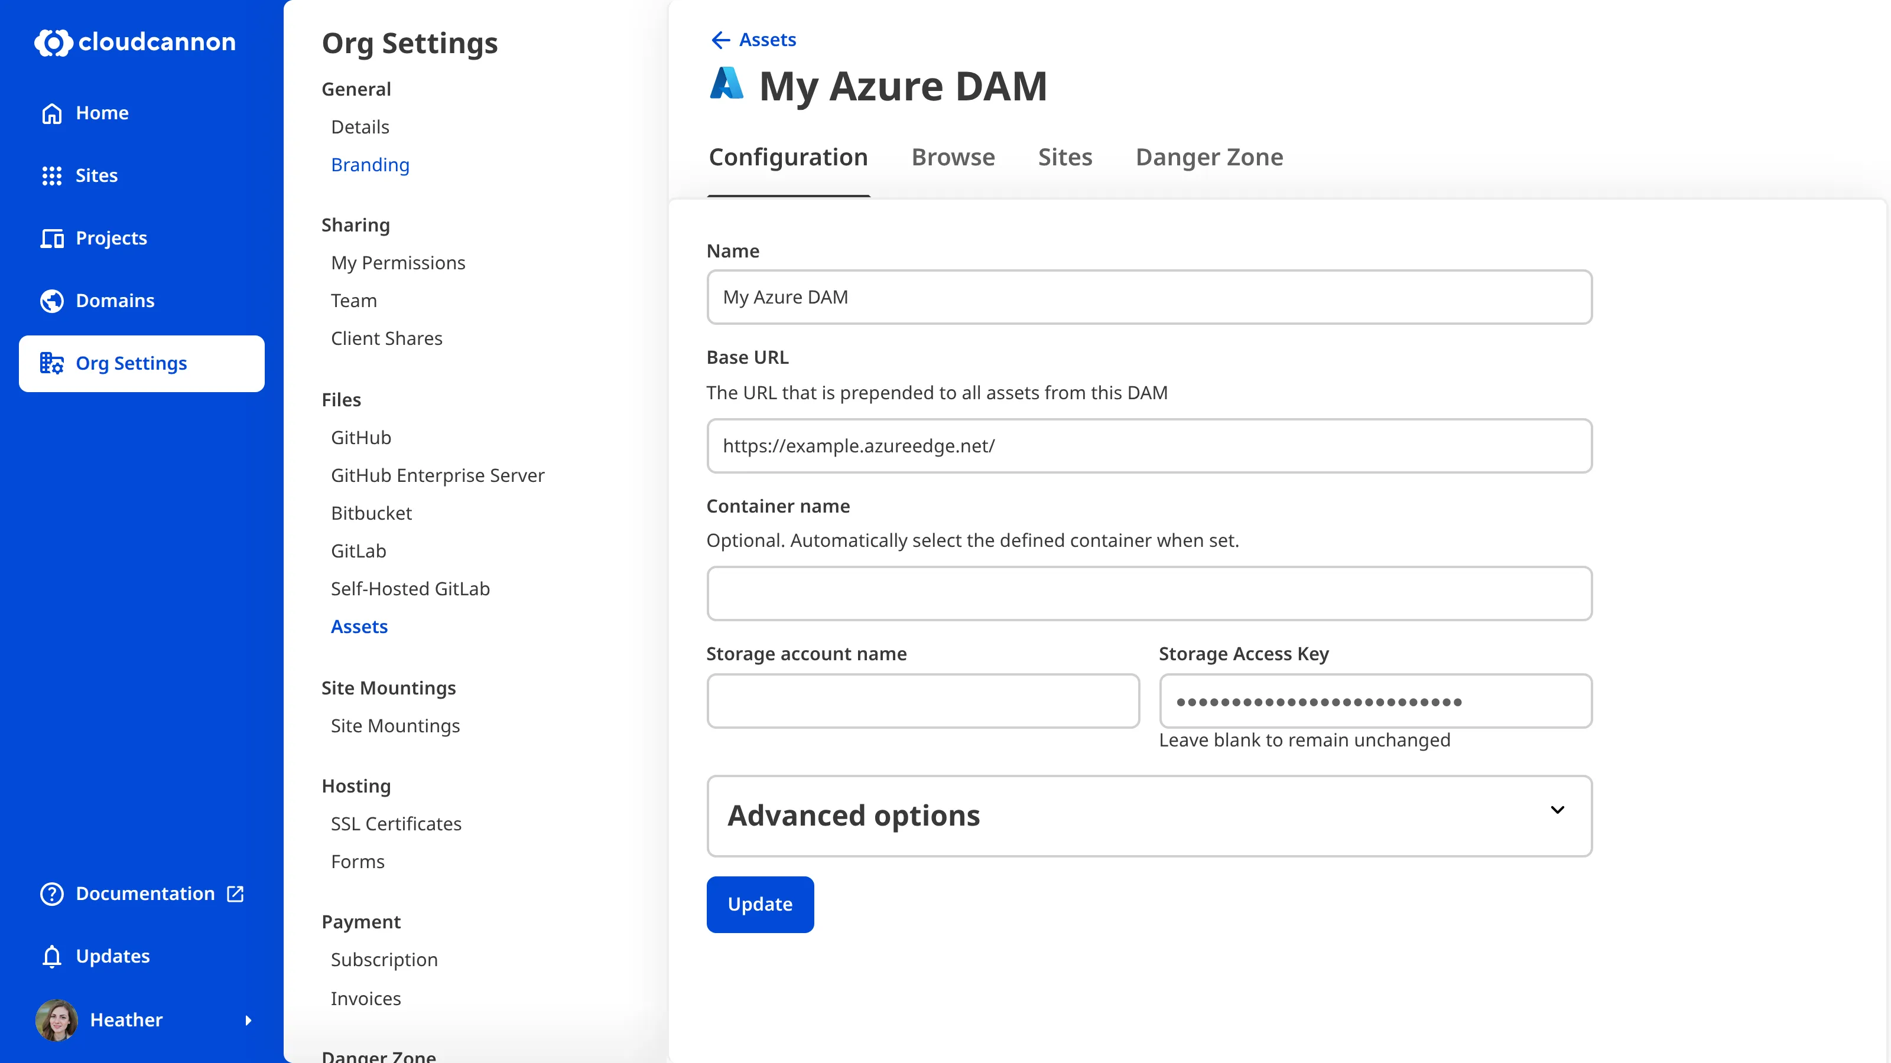Select Org Settings in sidebar
Image resolution: width=1891 pixels, height=1063 pixels.
[142, 364]
